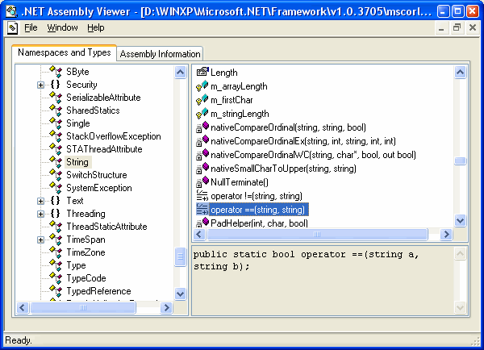This screenshot has height=350, width=484.
Task: Select TypedReference in the tree
Action: point(98,291)
